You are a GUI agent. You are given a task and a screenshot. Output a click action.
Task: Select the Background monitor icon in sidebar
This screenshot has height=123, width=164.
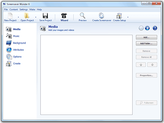click(9, 43)
